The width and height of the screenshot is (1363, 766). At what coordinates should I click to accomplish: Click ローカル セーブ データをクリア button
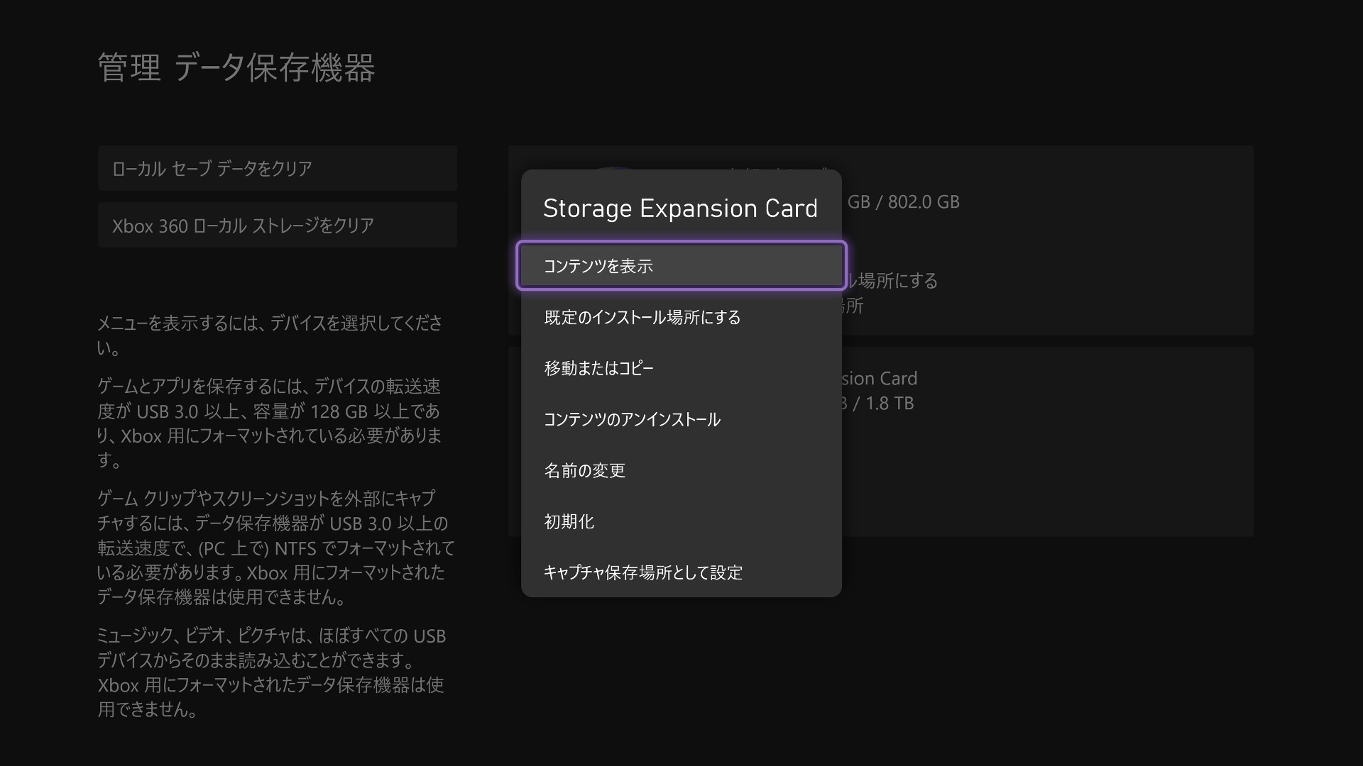point(278,168)
